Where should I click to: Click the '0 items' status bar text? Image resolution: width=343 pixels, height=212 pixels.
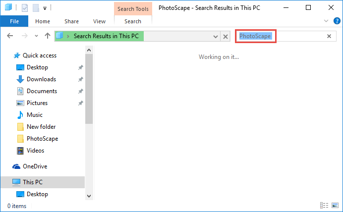(17, 206)
